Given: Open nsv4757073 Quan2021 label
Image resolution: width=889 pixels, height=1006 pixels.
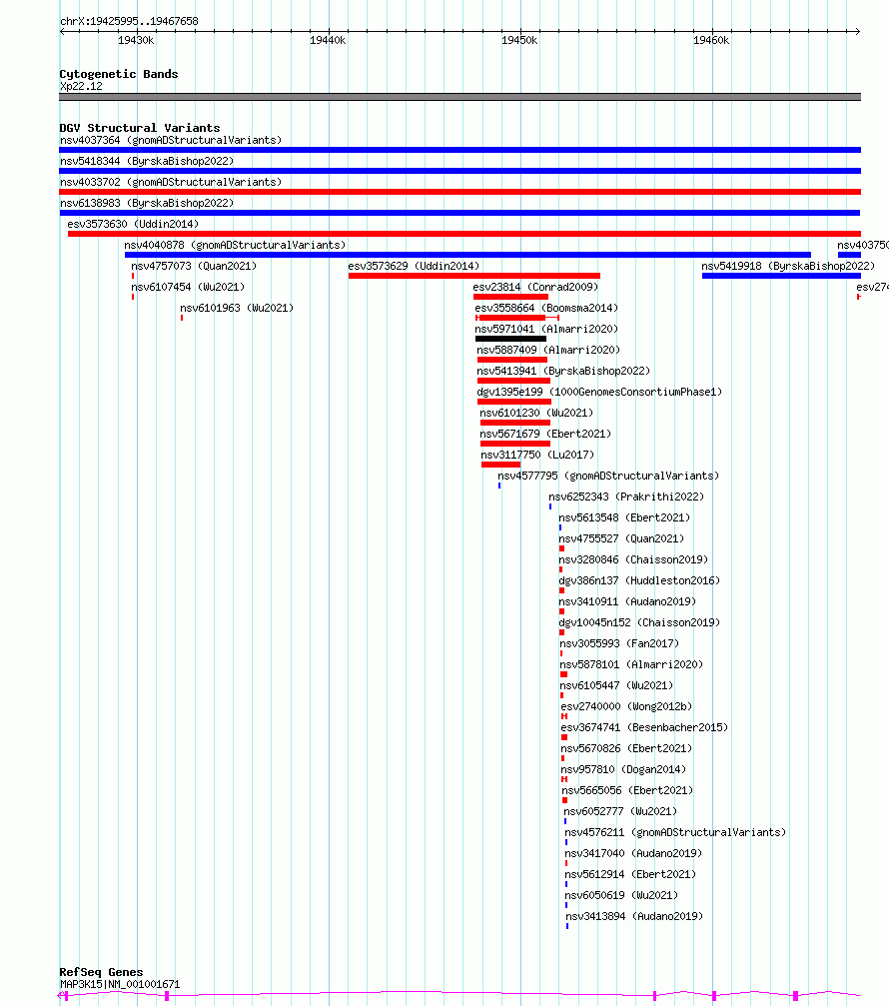Looking at the screenshot, I should tap(194, 266).
